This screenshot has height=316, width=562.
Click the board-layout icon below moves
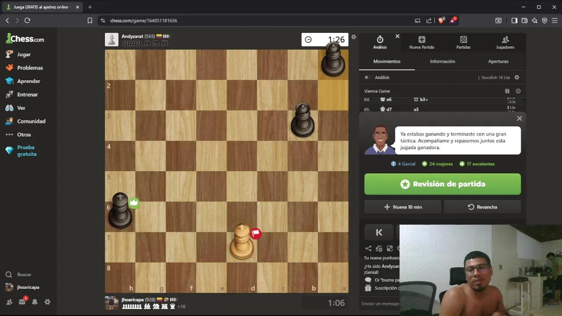tap(389, 248)
